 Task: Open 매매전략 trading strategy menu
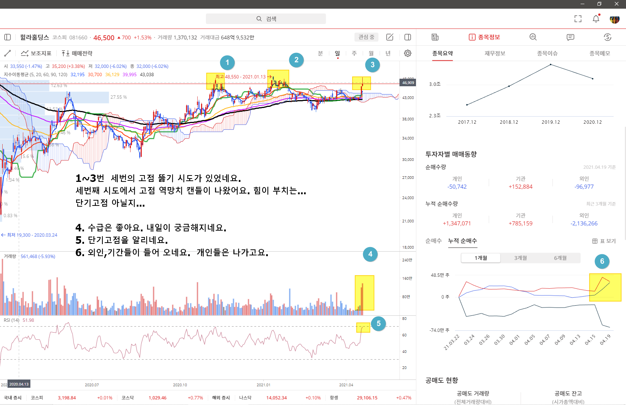(x=77, y=53)
